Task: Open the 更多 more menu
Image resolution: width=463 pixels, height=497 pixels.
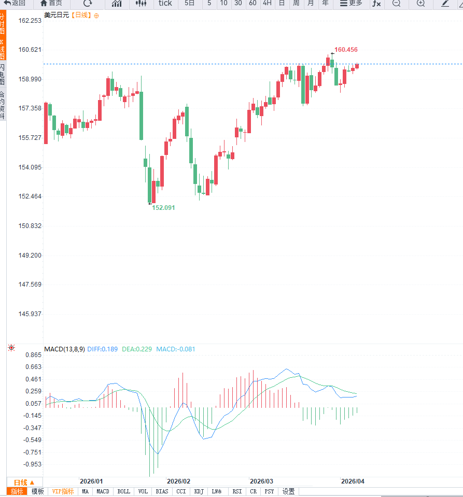Action: click(351, 3)
